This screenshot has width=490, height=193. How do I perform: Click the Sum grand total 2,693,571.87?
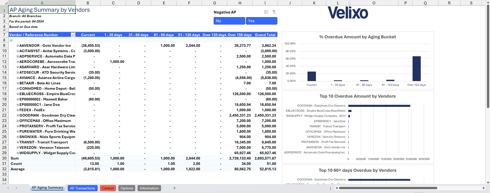(265, 158)
